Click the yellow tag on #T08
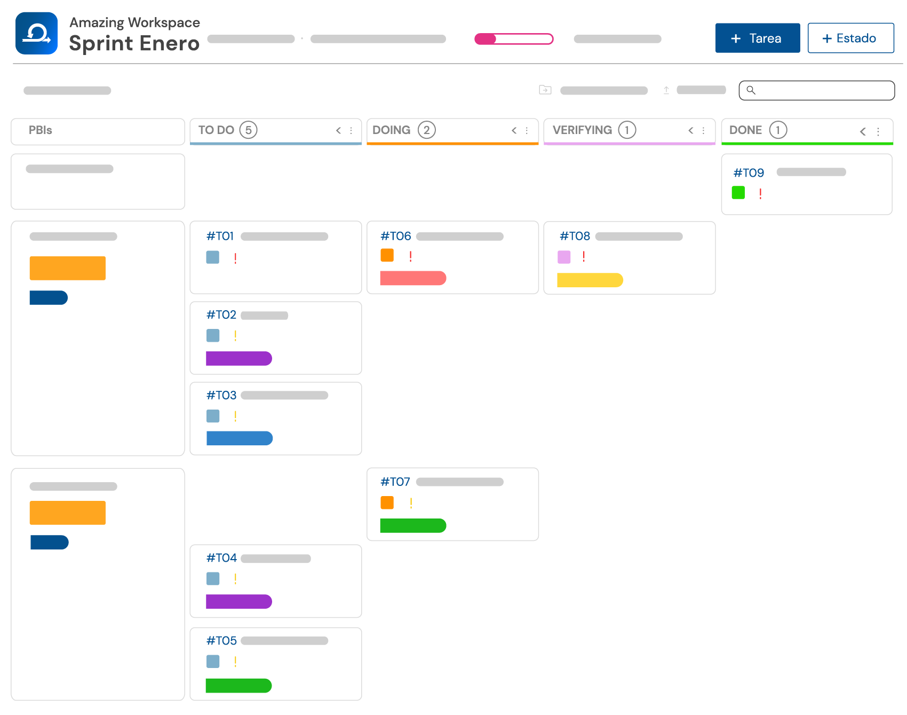This screenshot has width=907, height=715. click(x=590, y=280)
